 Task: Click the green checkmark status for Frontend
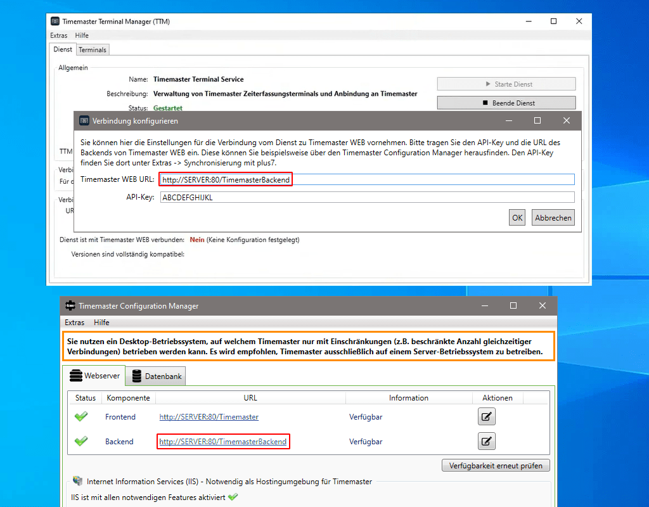tap(81, 416)
